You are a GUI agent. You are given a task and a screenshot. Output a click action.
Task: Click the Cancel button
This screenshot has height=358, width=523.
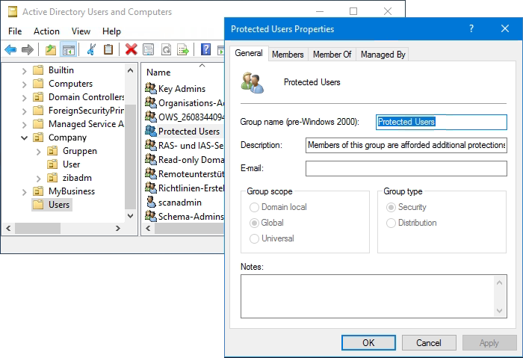tap(429, 342)
